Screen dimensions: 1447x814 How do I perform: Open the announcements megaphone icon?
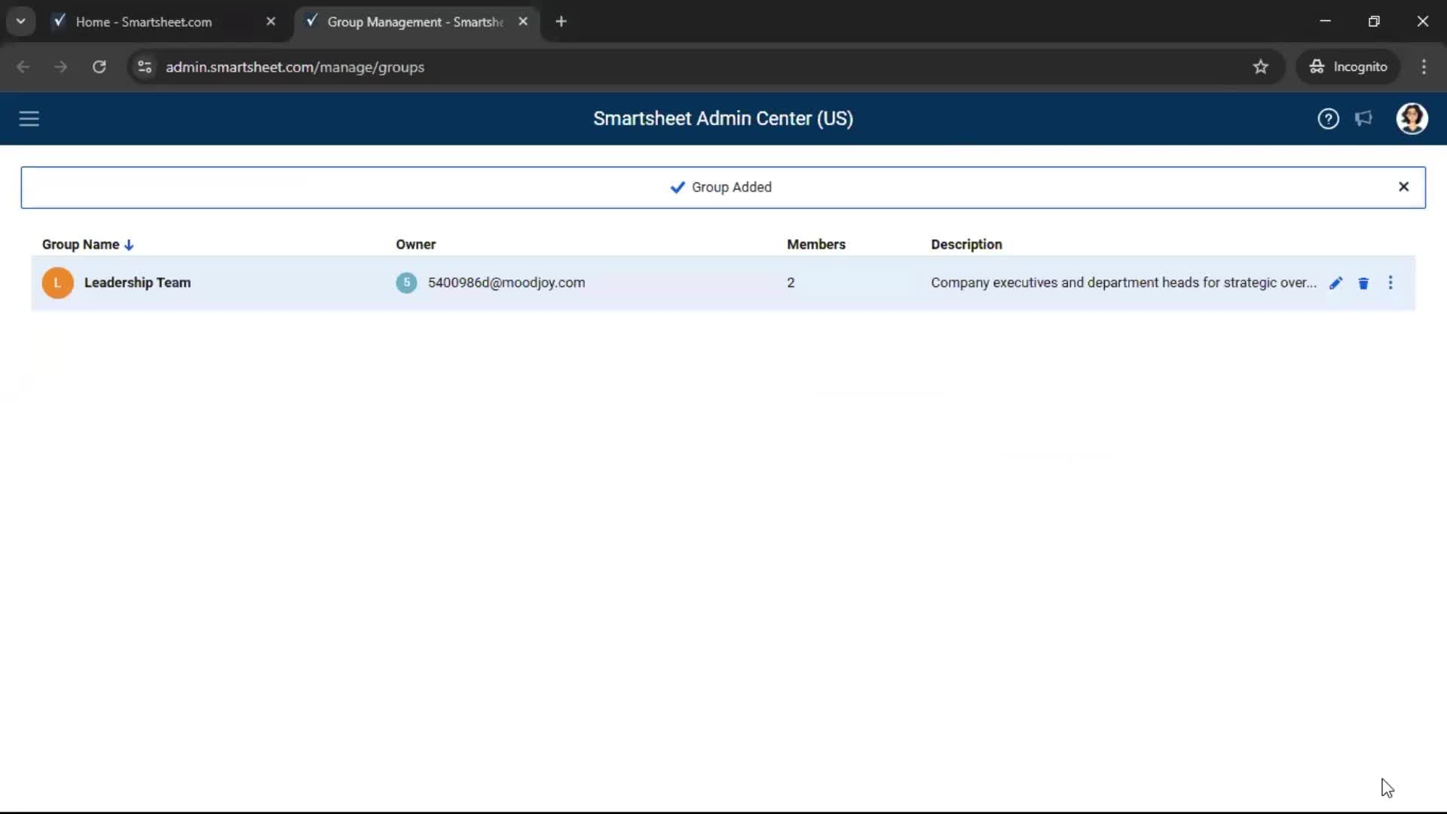pos(1364,118)
